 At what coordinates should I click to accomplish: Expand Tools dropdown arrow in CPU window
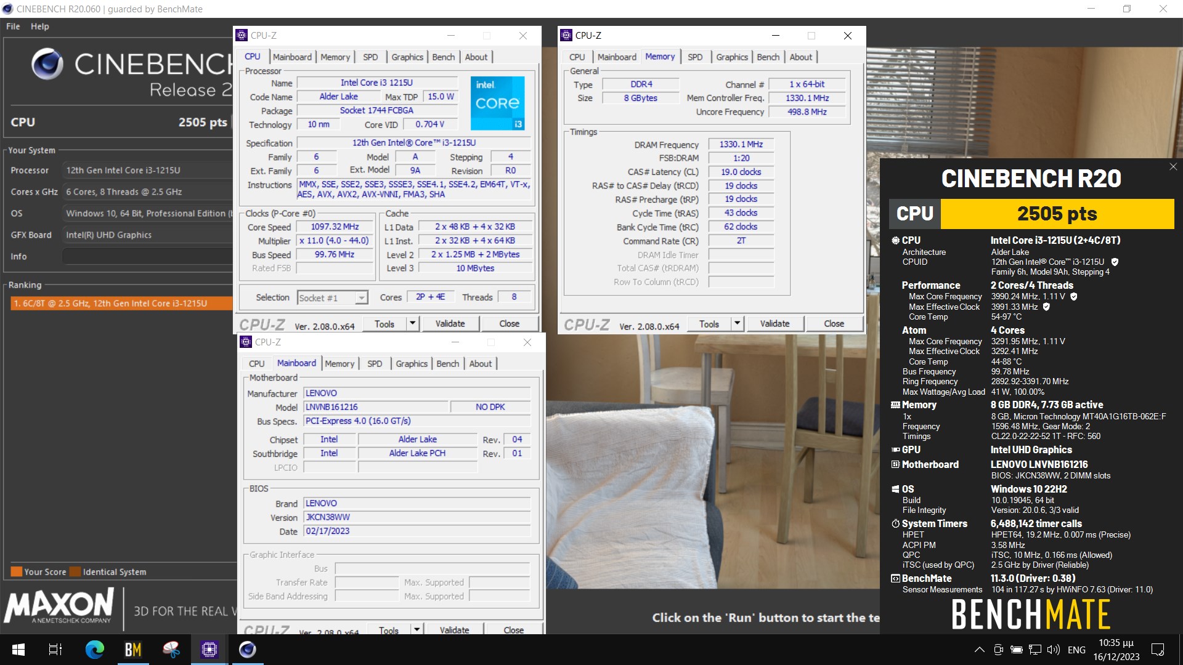point(412,323)
